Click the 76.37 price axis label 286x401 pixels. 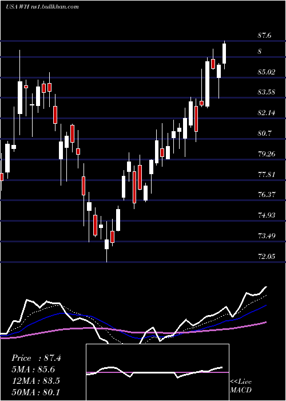(x=267, y=195)
